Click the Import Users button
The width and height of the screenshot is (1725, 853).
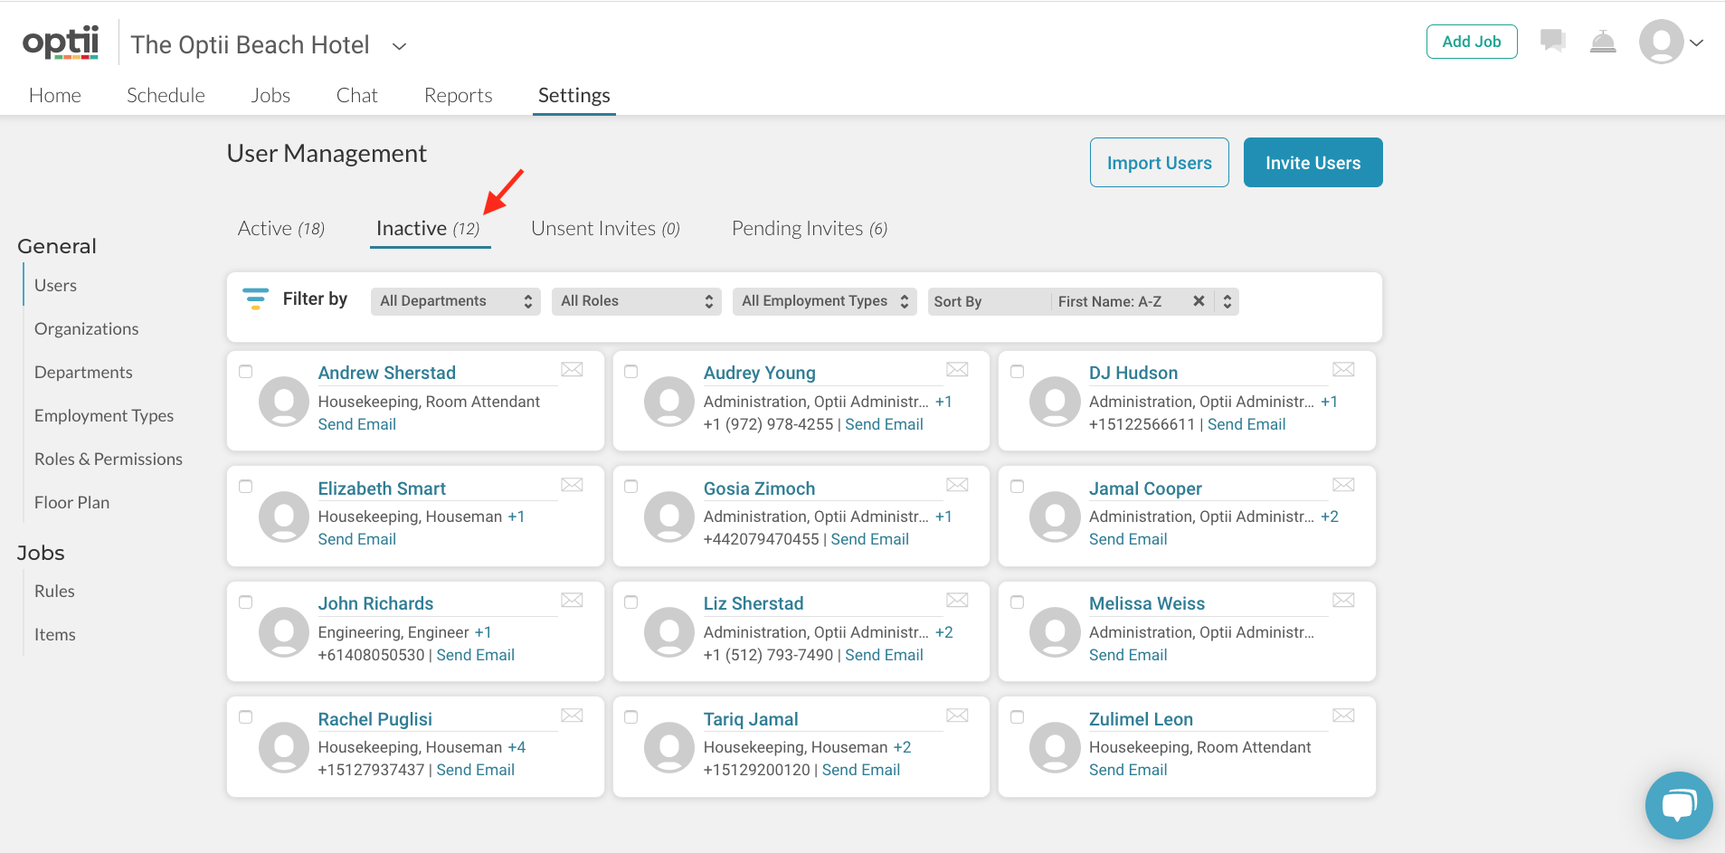pyautogui.click(x=1159, y=163)
